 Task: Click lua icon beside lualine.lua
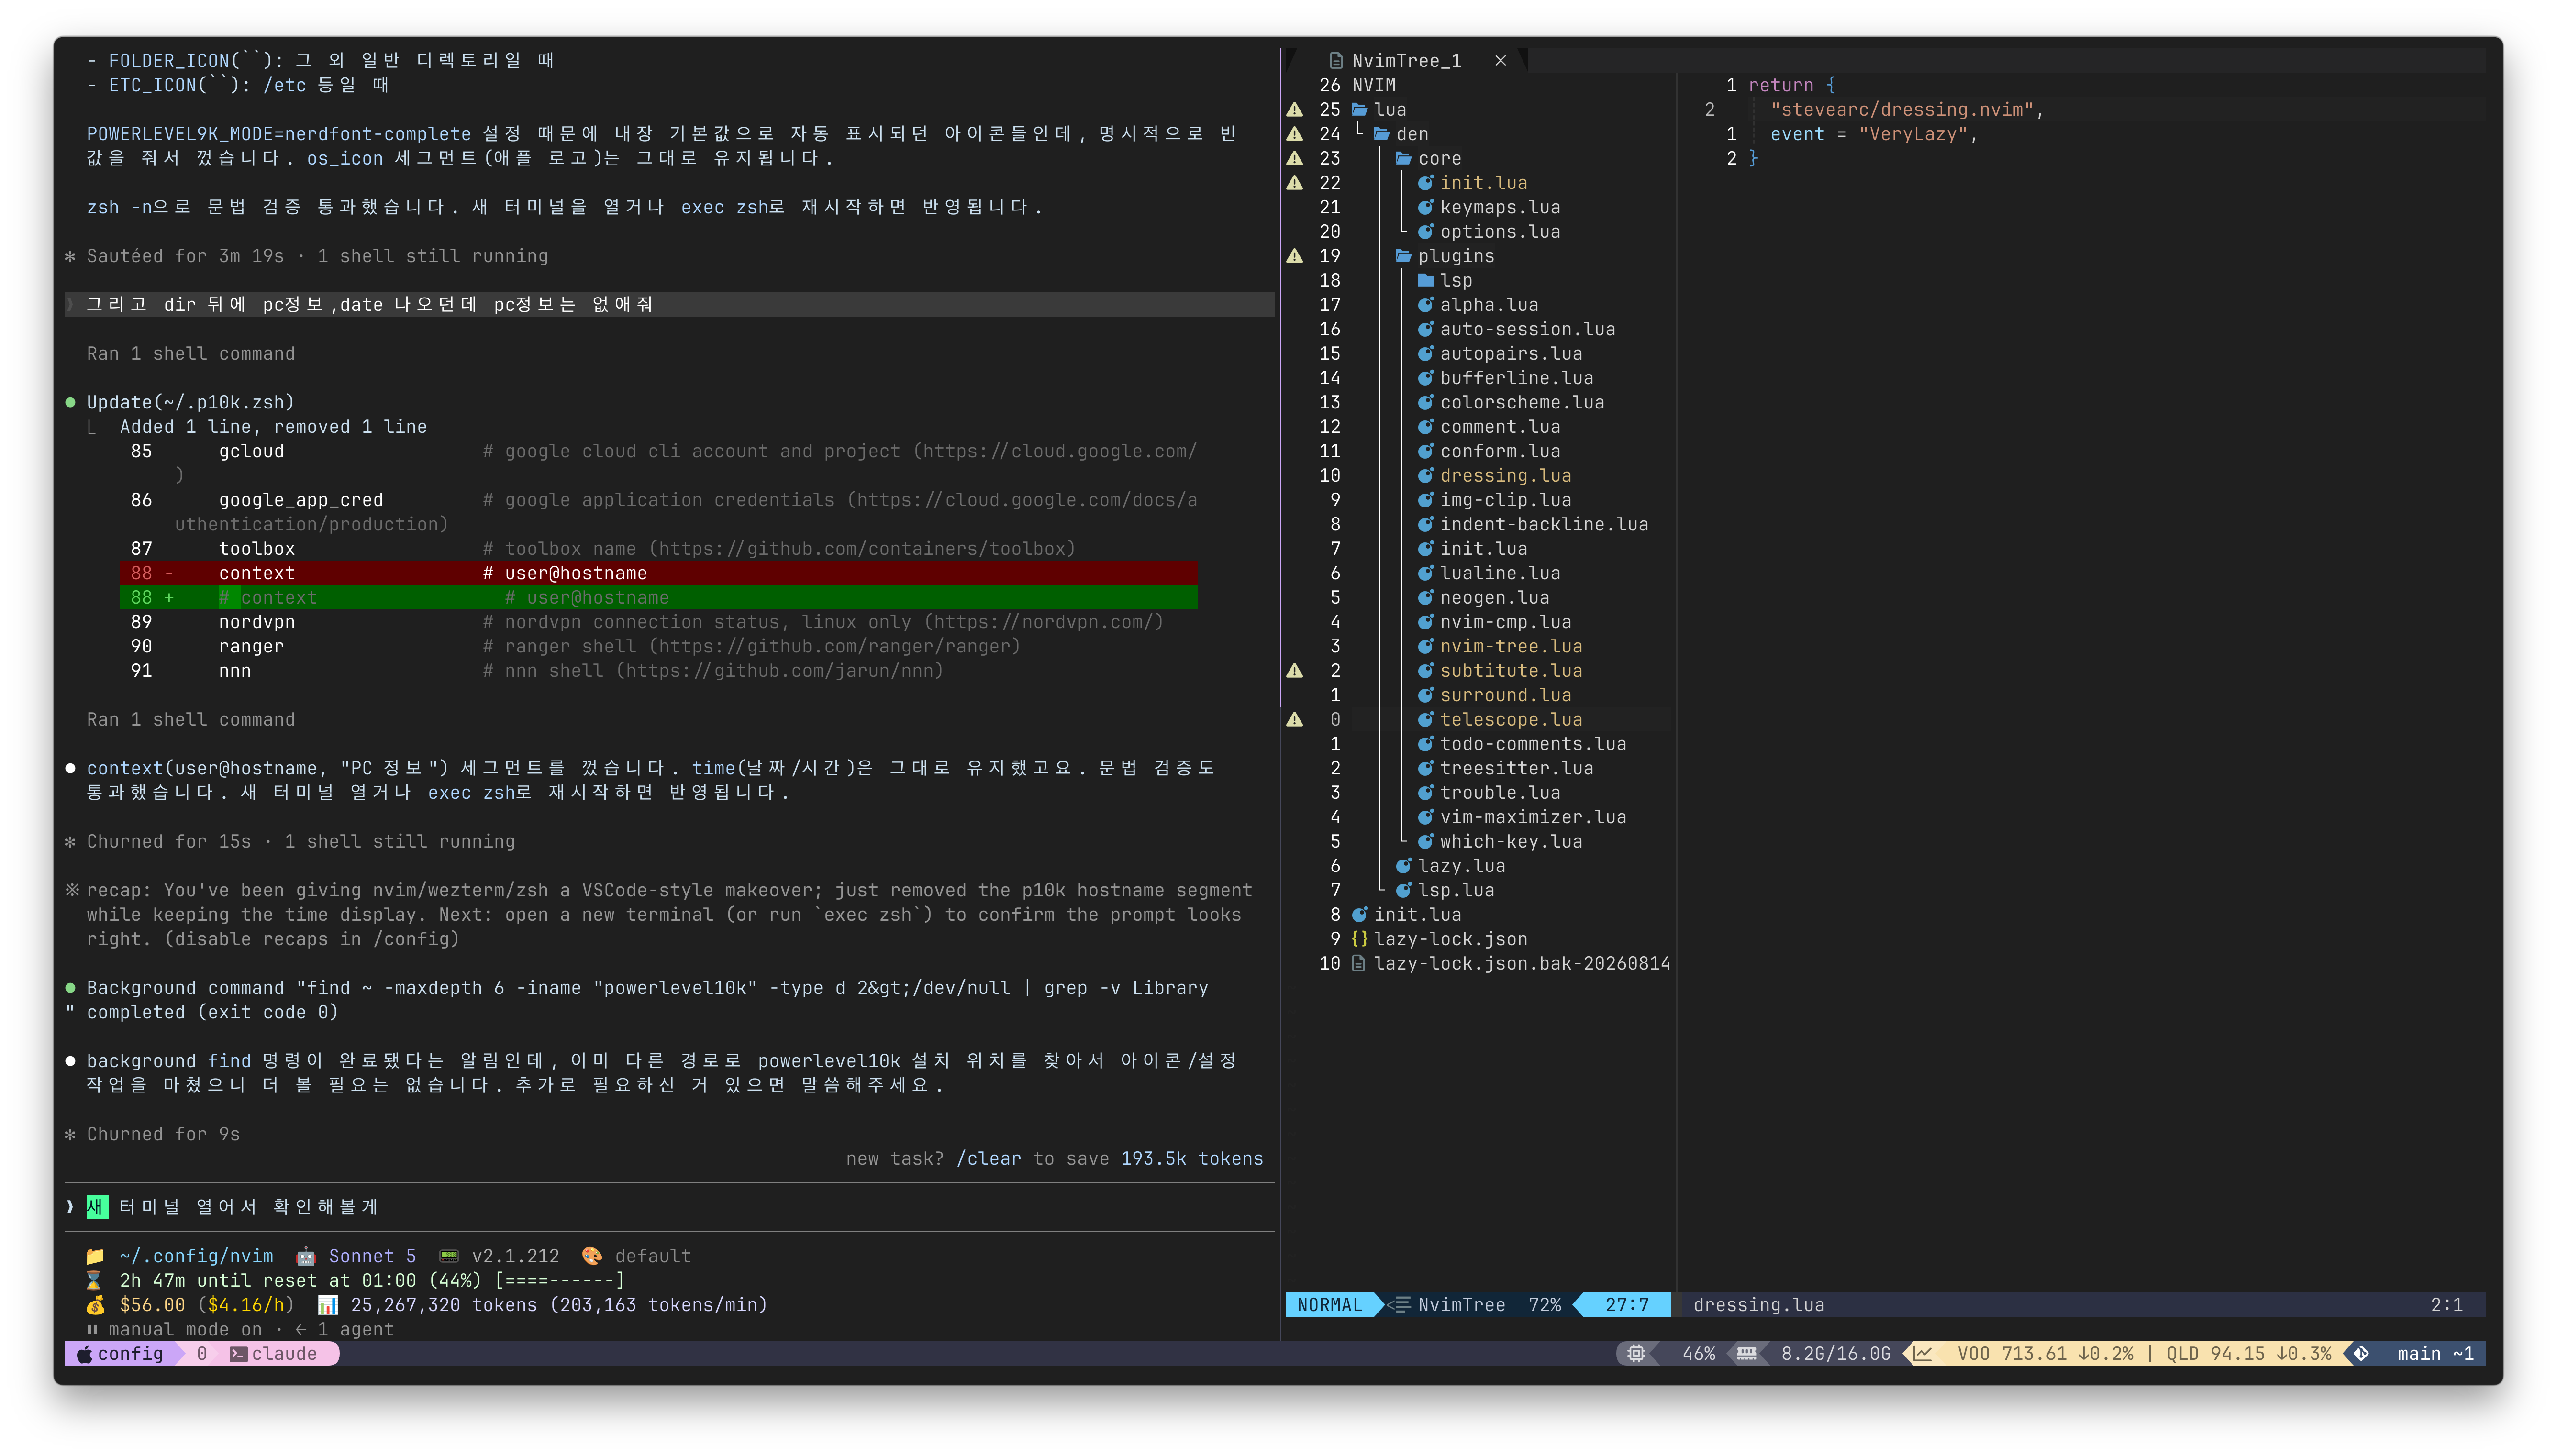[1426, 573]
